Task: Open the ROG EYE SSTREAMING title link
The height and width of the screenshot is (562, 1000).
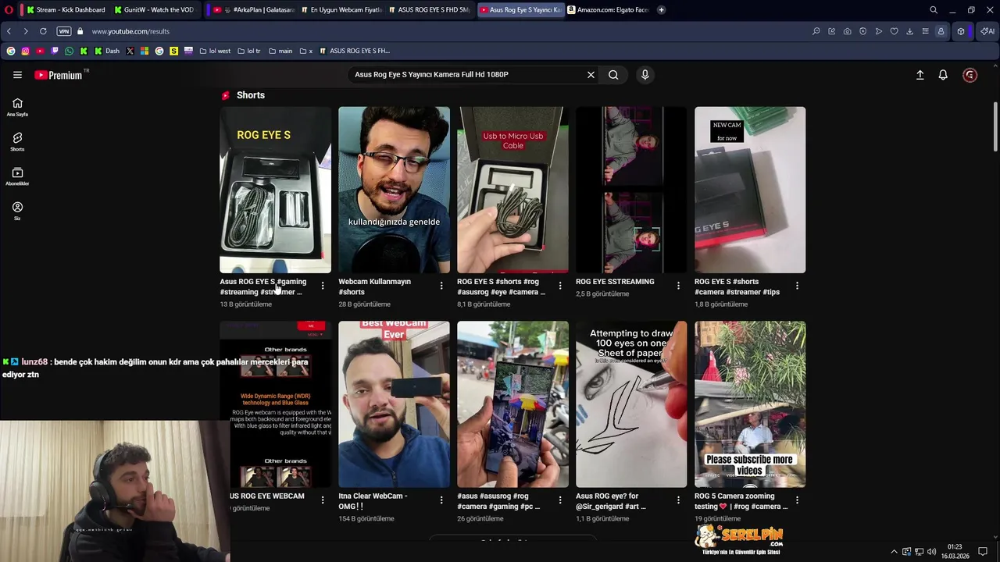Action: (615, 282)
